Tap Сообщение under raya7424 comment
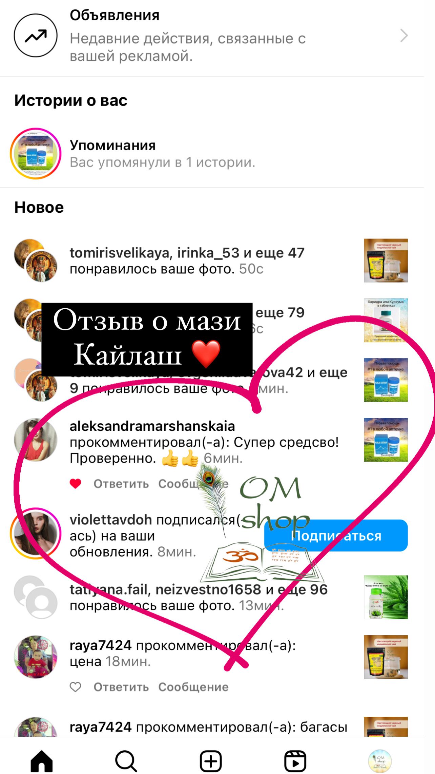This screenshot has width=435, height=774. point(193,687)
